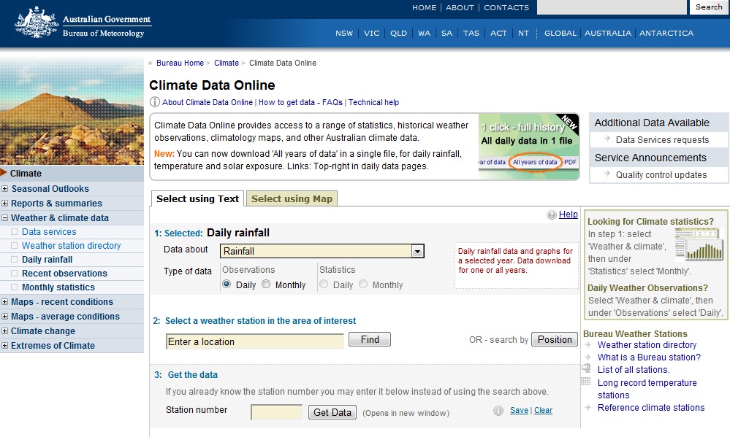Click the Australian Government crest logo
730x437 pixels.
(37, 22)
